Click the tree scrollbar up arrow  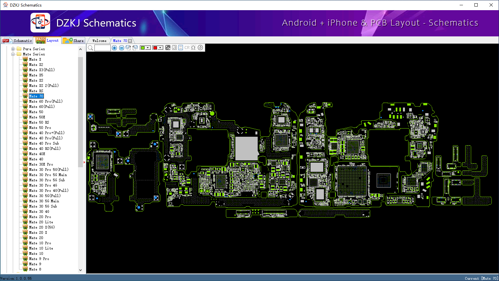pyautogui.click(x=81, y=49)
